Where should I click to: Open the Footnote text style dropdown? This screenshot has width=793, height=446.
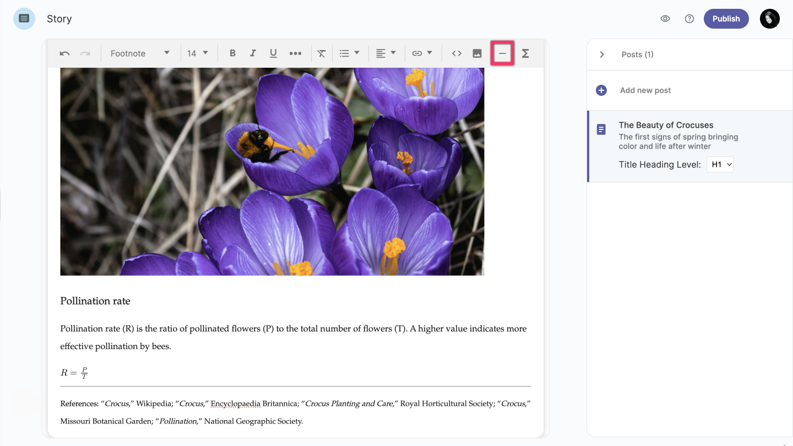[140, 53]
